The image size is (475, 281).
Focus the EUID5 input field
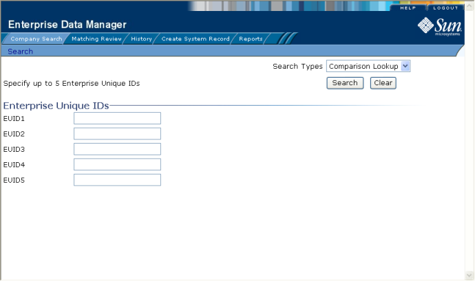pyautogui.click(x=117, y=180)
